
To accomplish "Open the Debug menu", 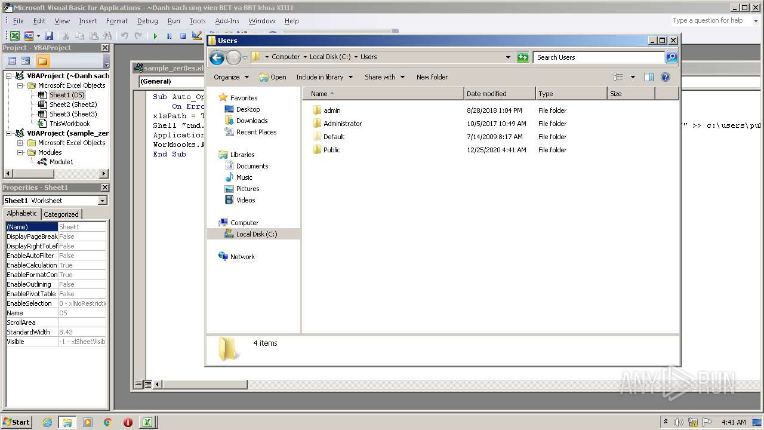I will point(147,21).
